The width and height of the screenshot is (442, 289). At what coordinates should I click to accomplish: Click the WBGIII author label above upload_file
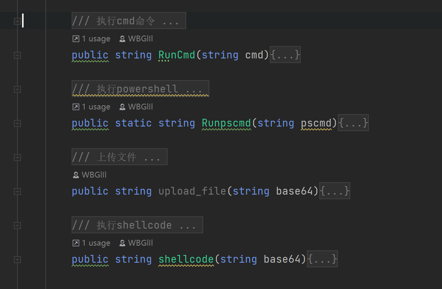(94, 175)
